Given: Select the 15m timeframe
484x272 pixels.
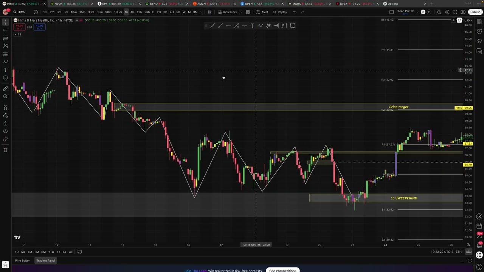Looking at the screenshot, I should click(82, 12).
